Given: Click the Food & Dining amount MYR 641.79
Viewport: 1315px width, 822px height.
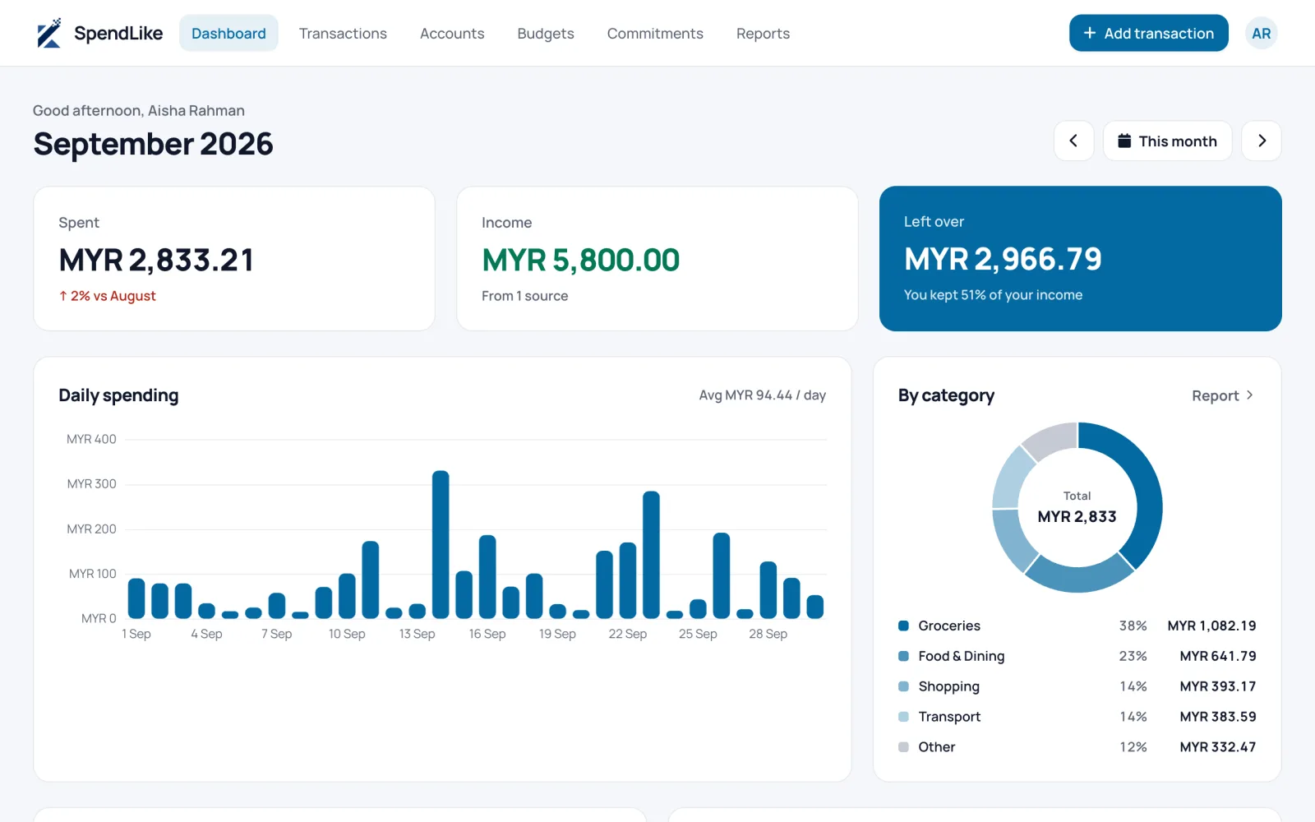Looking at the screenshot, I should (x=1218, y=656).
